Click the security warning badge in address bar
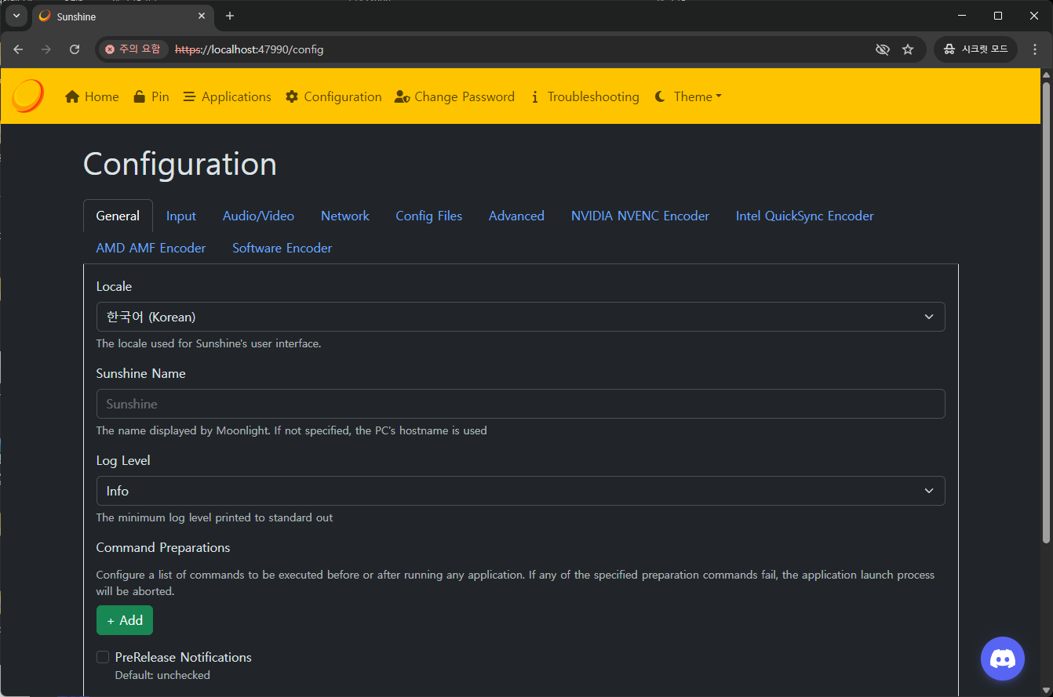Image resolution: width=1053 pixels, height=697 pixels. click(133, 49)
